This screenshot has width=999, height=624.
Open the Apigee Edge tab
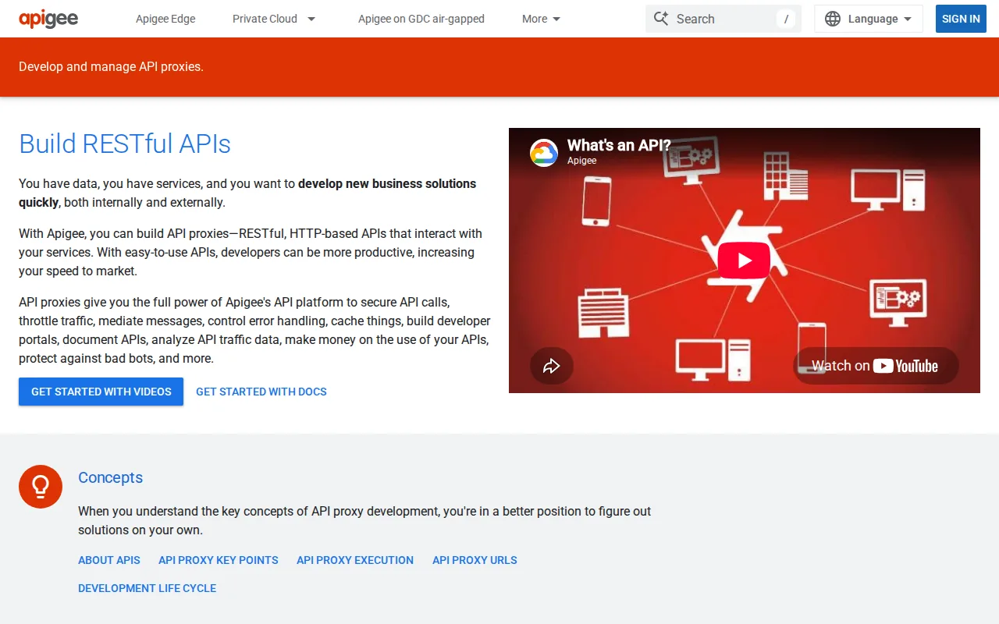[x=165, y=19]
